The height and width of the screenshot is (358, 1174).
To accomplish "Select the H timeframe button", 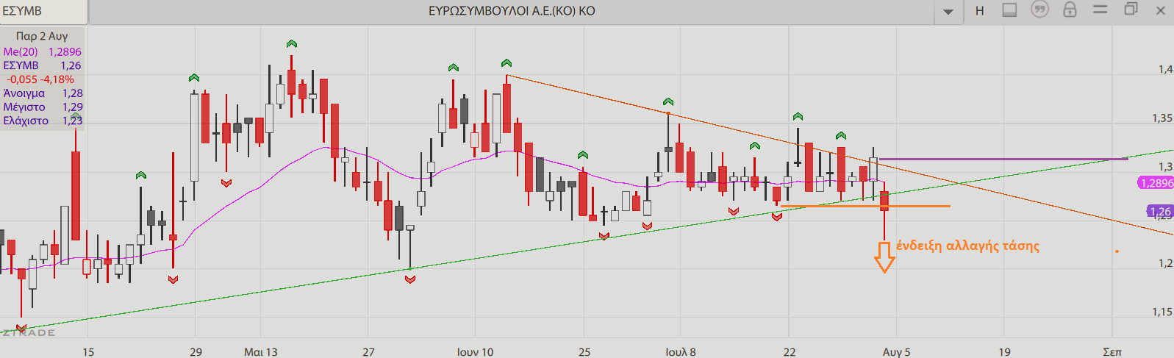I will [979, 11].
